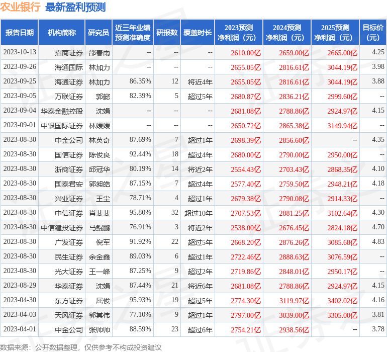Select value 2610.00亿

tap(246, 53)
